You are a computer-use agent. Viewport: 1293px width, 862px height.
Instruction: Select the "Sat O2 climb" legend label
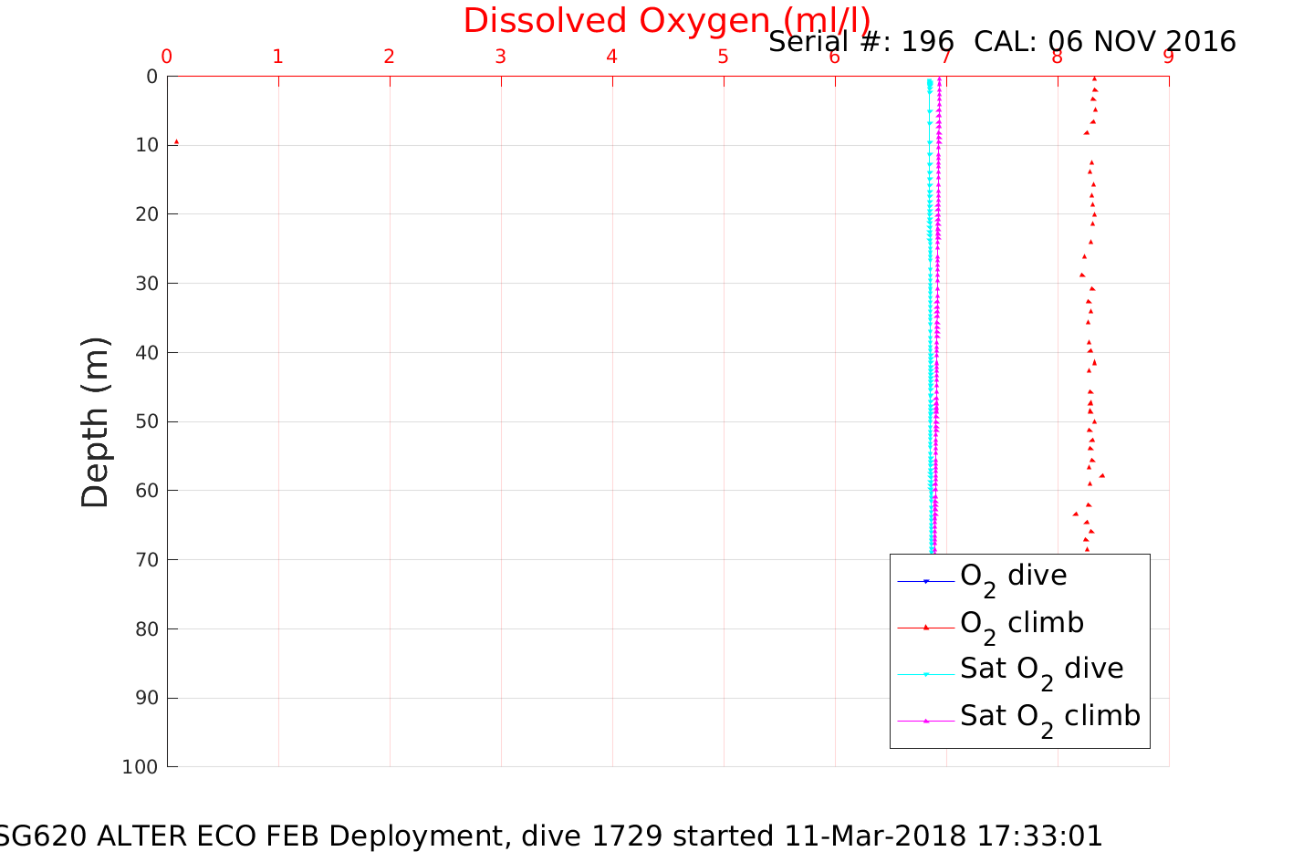1049,717
